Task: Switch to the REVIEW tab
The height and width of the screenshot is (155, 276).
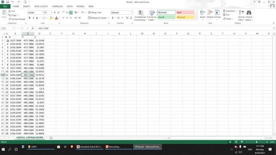Action: click(x=80, y=6)
